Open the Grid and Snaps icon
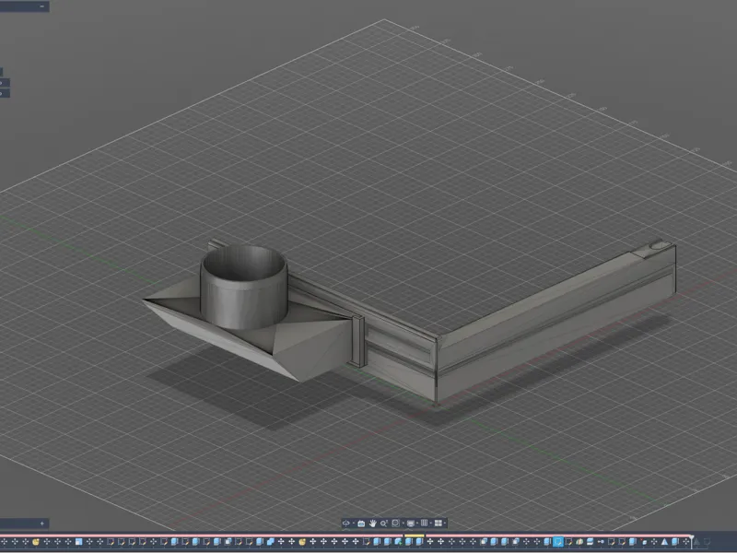 (x=424, y=523)
